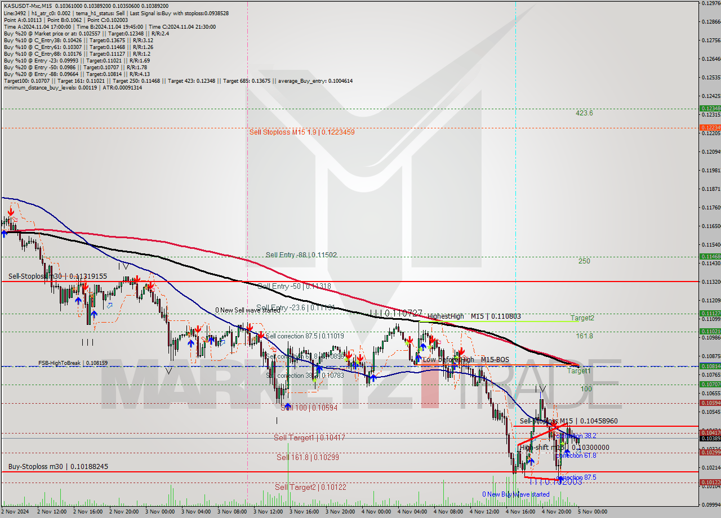Click the '4 Nov 20:00' time axis label
This screenshot has height=518, width=721.
click(556, 512)
